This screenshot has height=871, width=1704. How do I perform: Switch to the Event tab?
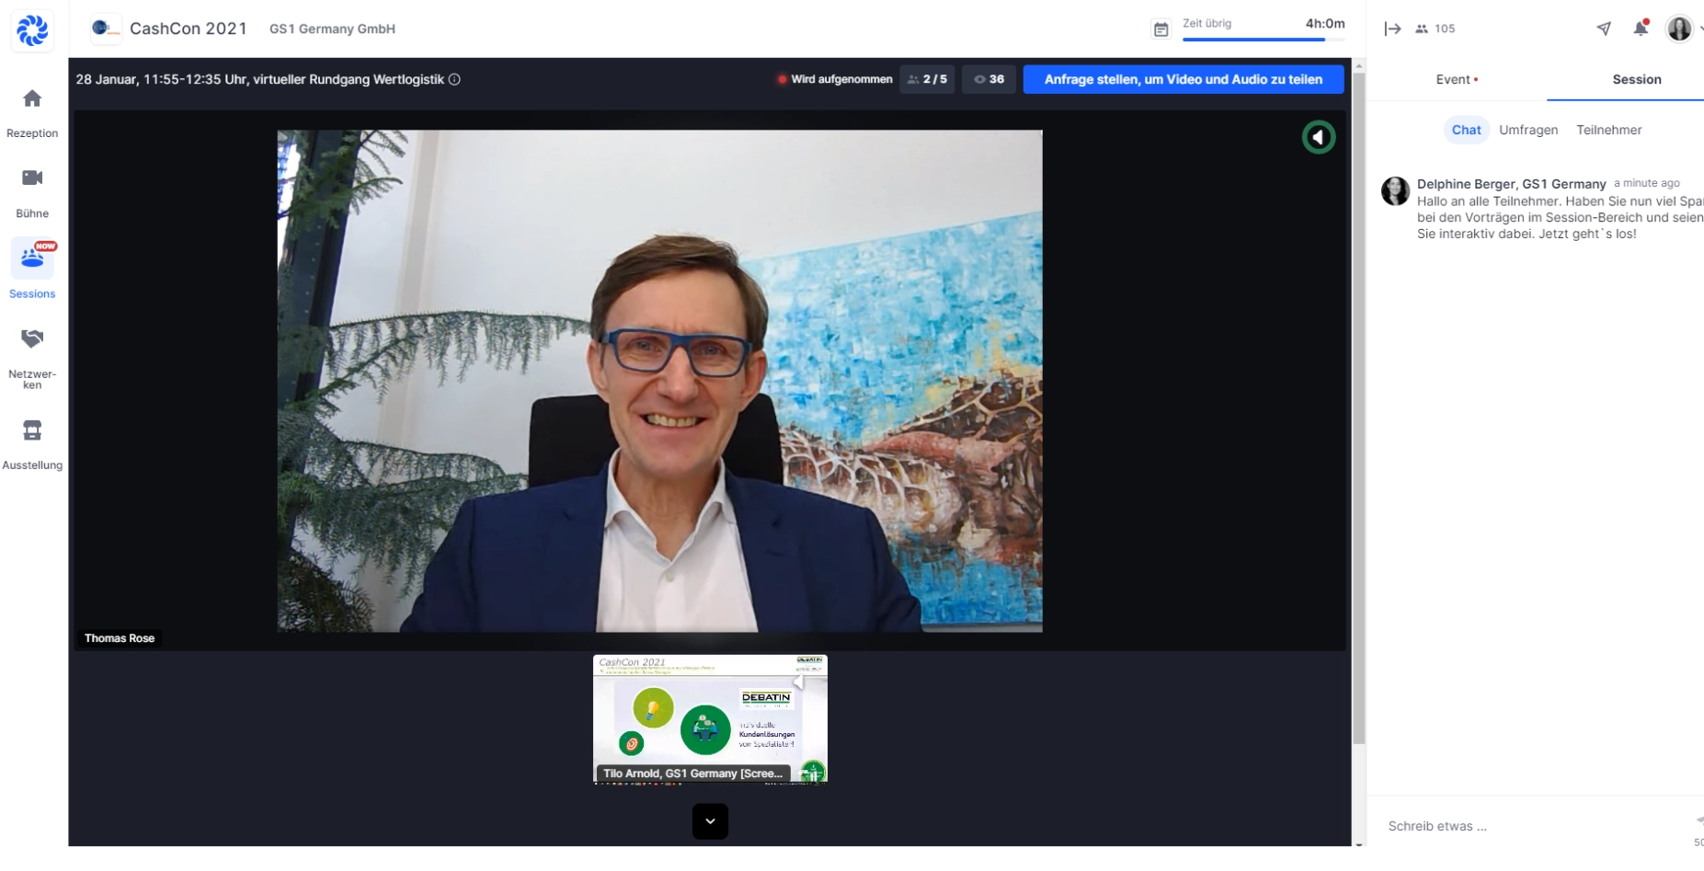tap(1455, 79)
